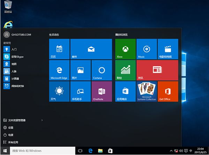Open the Music tile
Screen dimensions: 209x155
point(146,49)
